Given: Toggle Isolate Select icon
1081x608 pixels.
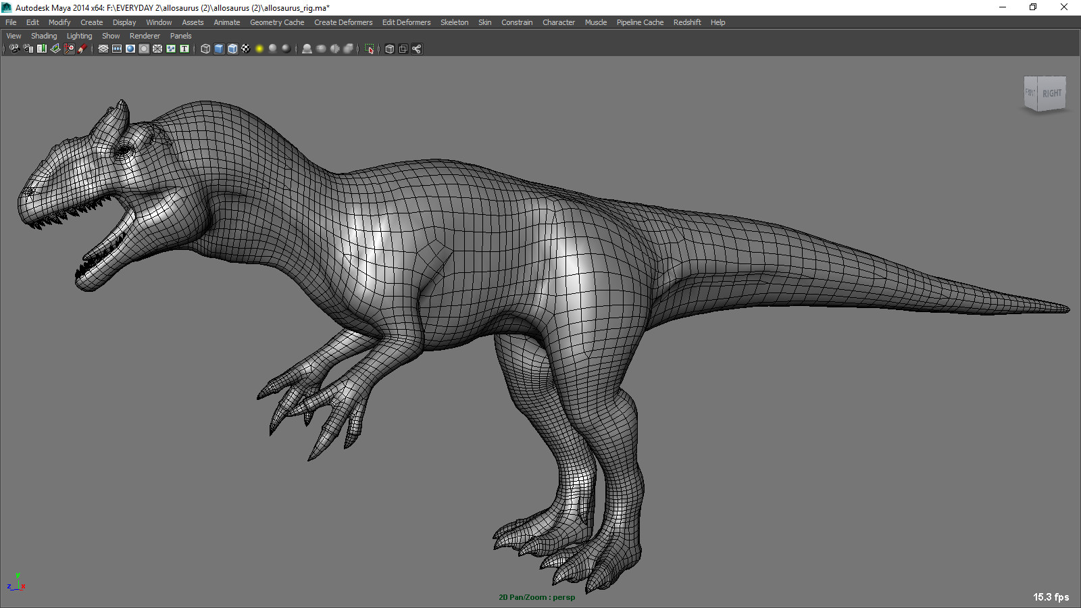Looking at the screenshot, I should 369,49.
